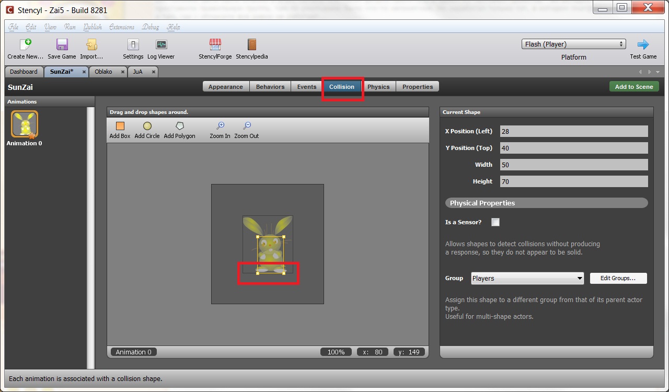This screenshot has width=669, height=392.
Task: Click the Add to Scene button
Action: (633, 87)
